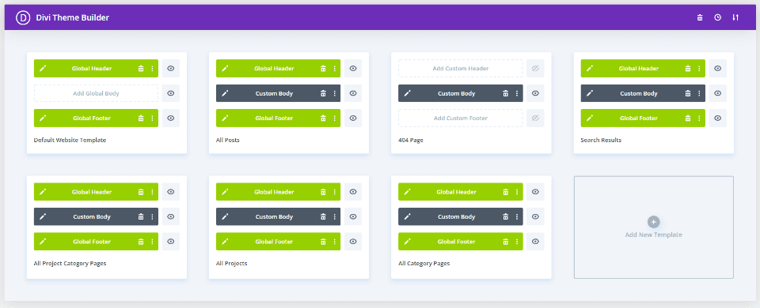Edit Global Header pencil in All Projects

pyautogui.click(x=225, y=192)
